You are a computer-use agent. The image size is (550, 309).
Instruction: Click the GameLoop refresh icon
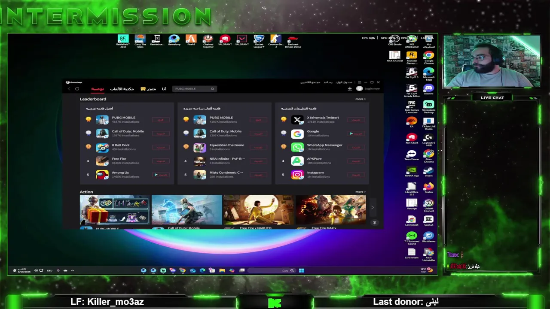point(77,89)
